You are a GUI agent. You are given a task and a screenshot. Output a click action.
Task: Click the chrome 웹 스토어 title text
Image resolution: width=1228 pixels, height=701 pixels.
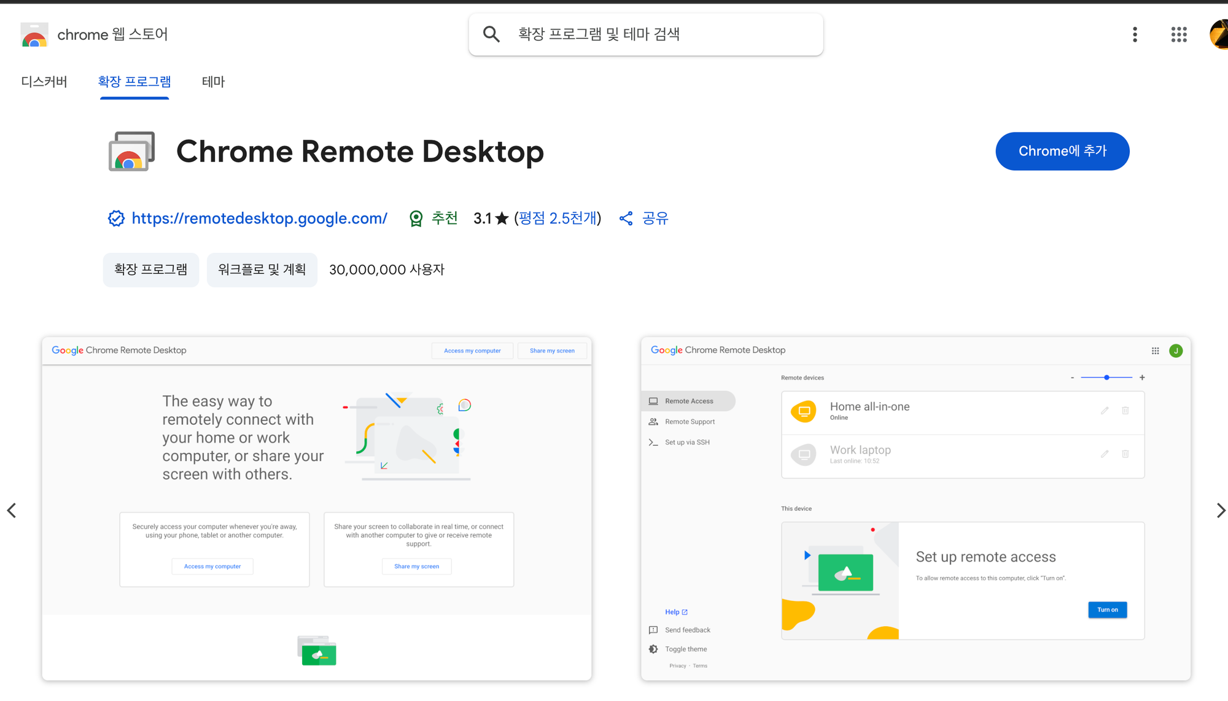112,34
